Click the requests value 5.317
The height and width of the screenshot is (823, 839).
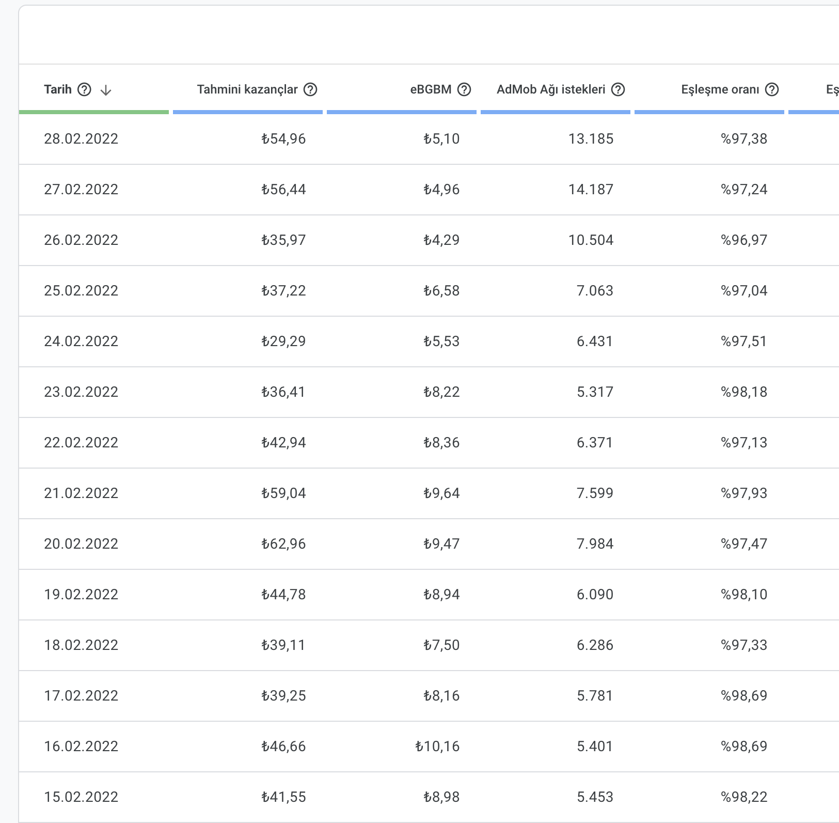coord(595,392)
